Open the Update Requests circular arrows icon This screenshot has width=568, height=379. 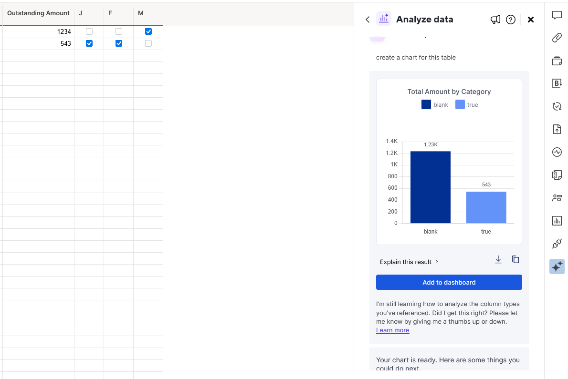tap(557, 106)
